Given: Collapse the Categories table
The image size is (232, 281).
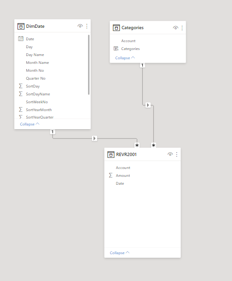Looking at the screenshot, I should coord(125,58).
